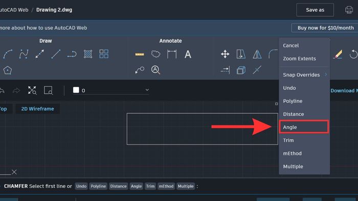Click the Zoom Window toolbar icon
The width and height of the screenshot is (358, 201).
pyautogui.click(x=49, y=90)
